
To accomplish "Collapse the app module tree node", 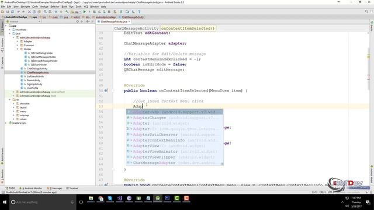I will (x=6, y=26).
